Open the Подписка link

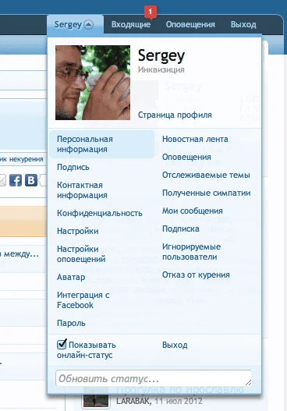click(x=181, y=229)
